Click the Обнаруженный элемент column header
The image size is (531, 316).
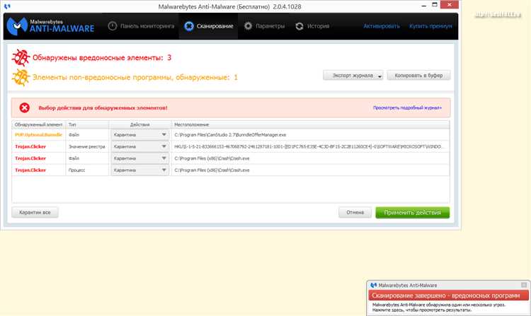point(39,124)
